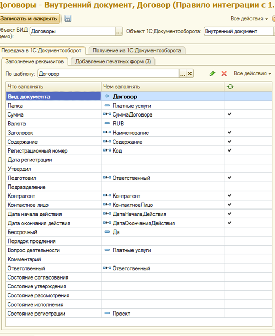Image resolution: width=275 pixels, height=336 pixels.
Task: Click the link icon beside КонтактноеЛицо
Action: click(x=107, y=204)
